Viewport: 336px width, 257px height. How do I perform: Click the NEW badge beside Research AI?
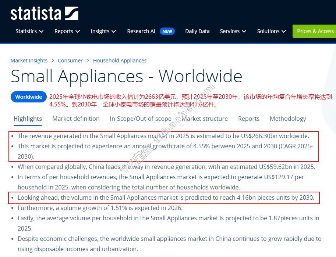click(x=167, y=31)
